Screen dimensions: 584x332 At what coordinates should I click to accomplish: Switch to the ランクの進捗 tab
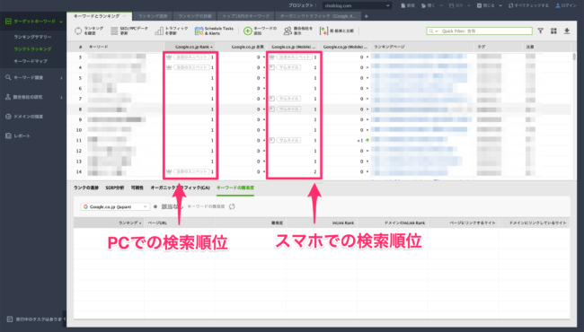(x=86, y=188)
